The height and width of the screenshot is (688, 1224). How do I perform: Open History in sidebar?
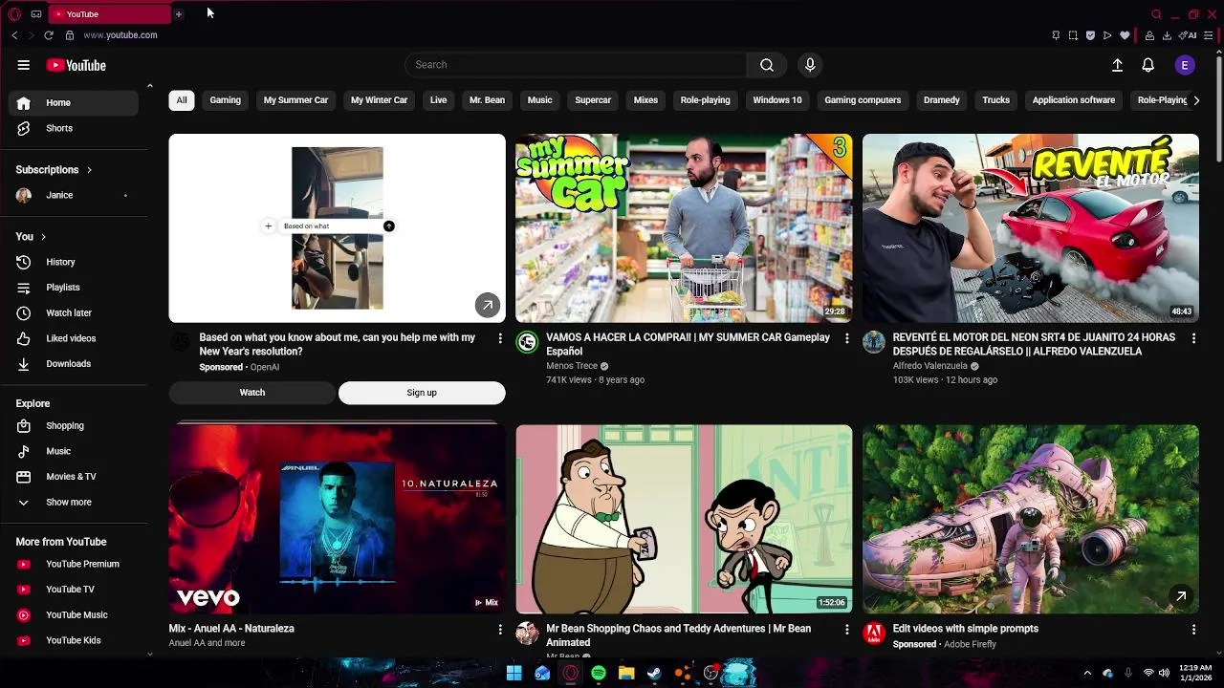[74, 262]
